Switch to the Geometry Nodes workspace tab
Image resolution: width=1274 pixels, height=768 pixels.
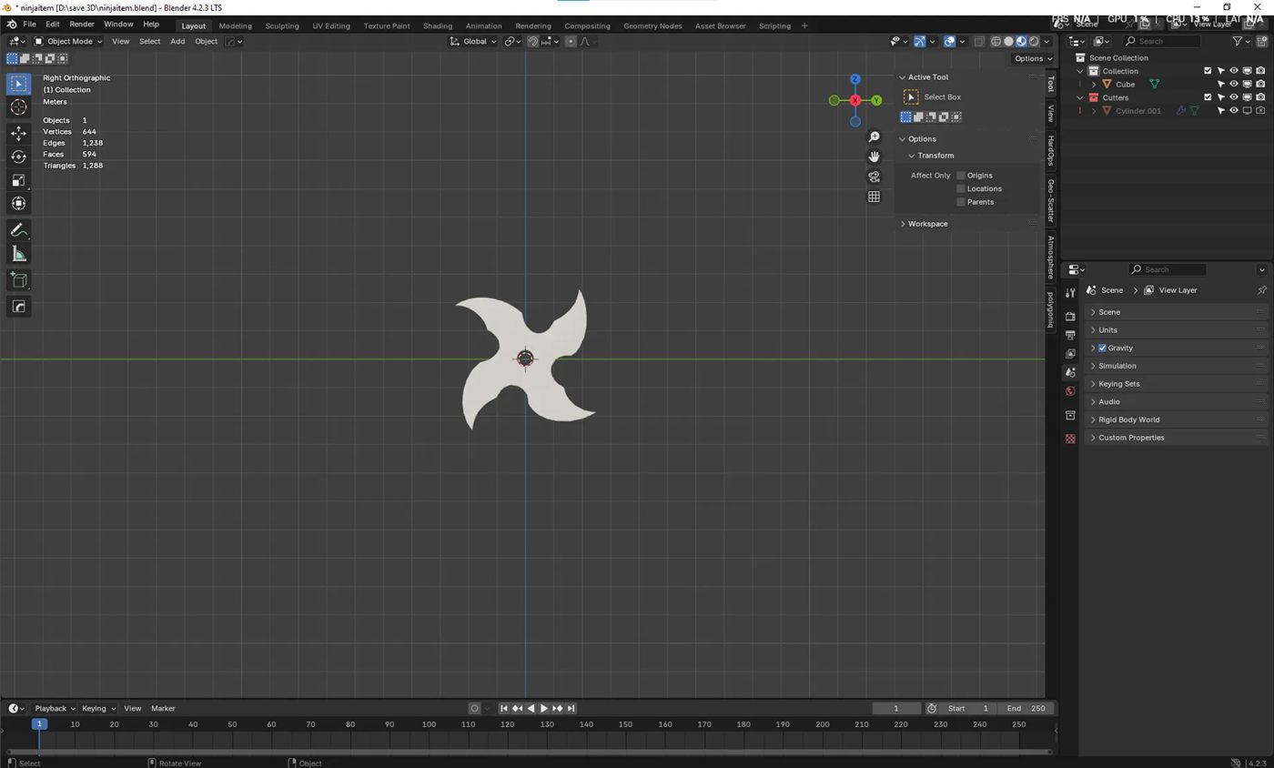point(652,25)
